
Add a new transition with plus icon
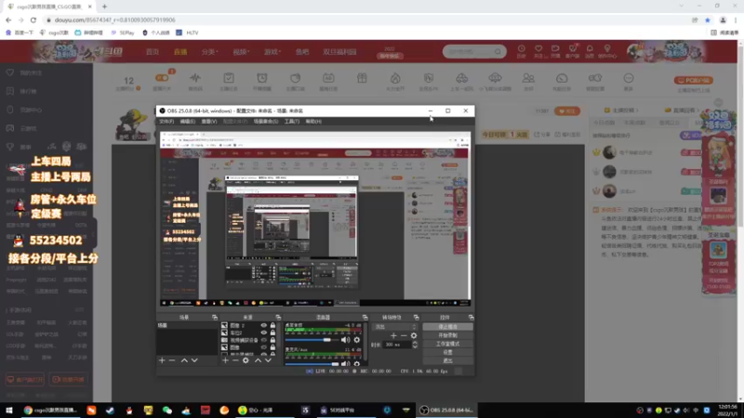click(393, 335)
